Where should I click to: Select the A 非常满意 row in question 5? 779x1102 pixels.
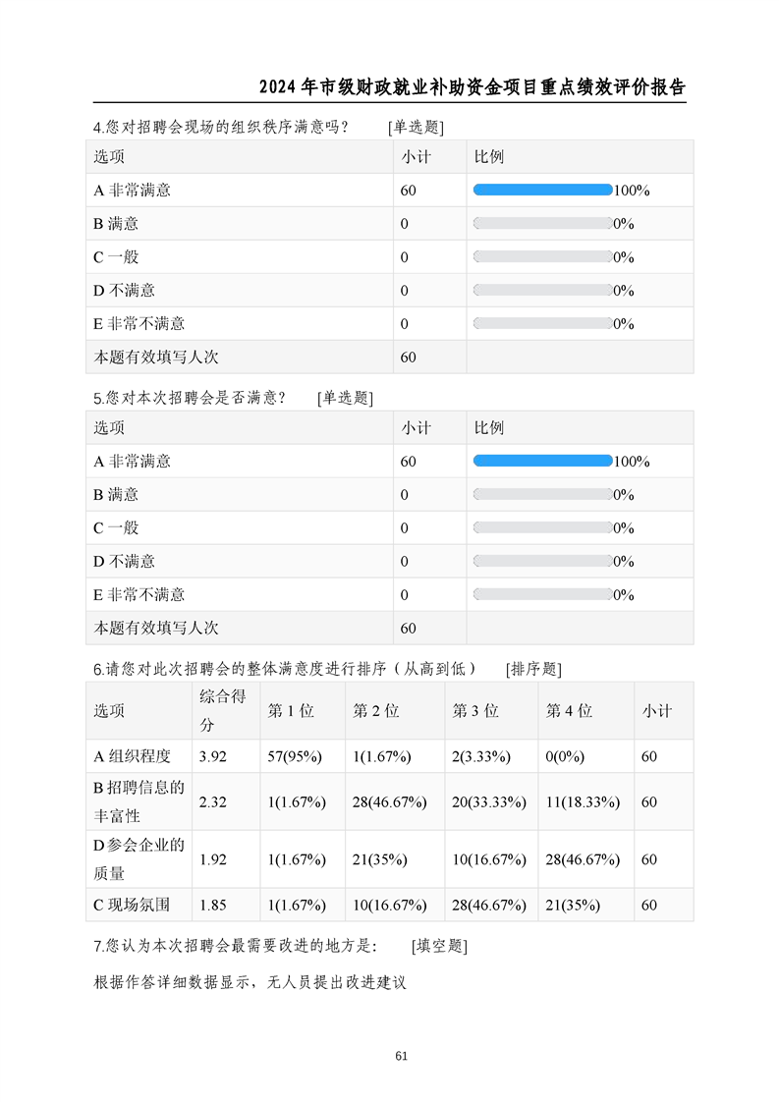pos(389,461)
